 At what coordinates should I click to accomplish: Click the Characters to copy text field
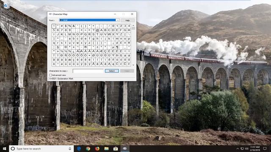coord(88,71)
